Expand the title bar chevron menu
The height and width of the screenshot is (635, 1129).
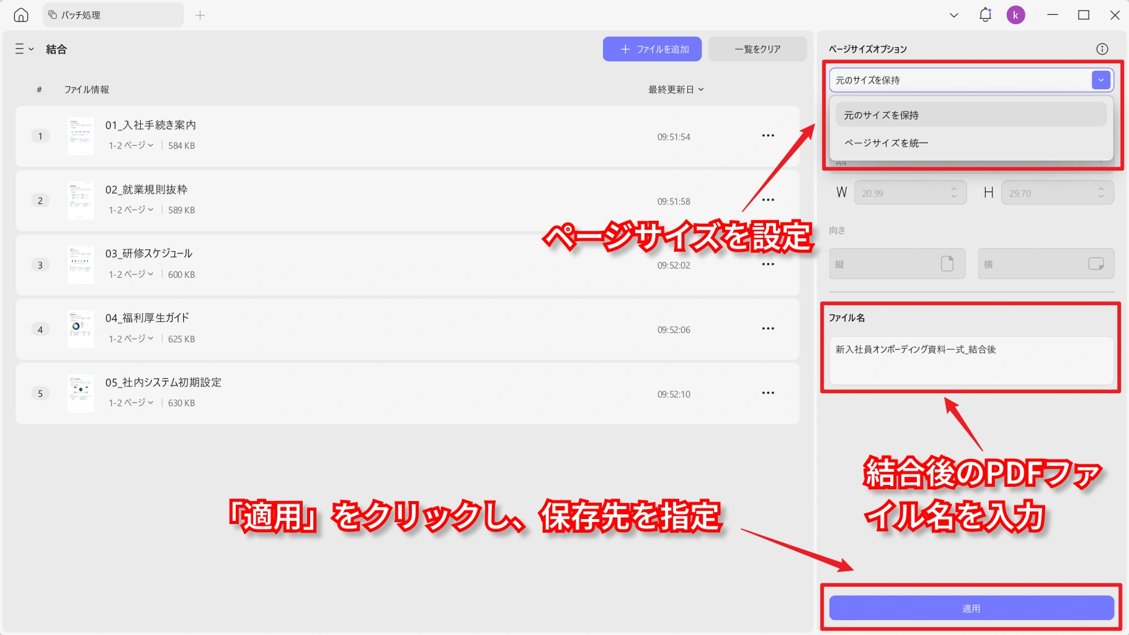point(954,15)
